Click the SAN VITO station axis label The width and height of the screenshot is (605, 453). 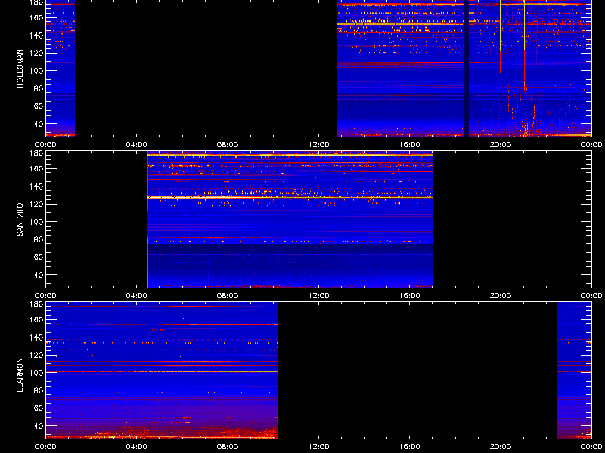20,220
